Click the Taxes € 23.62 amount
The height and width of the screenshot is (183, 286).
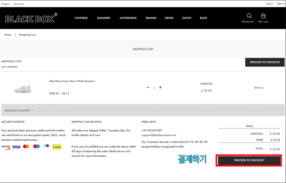pos(275,140)
